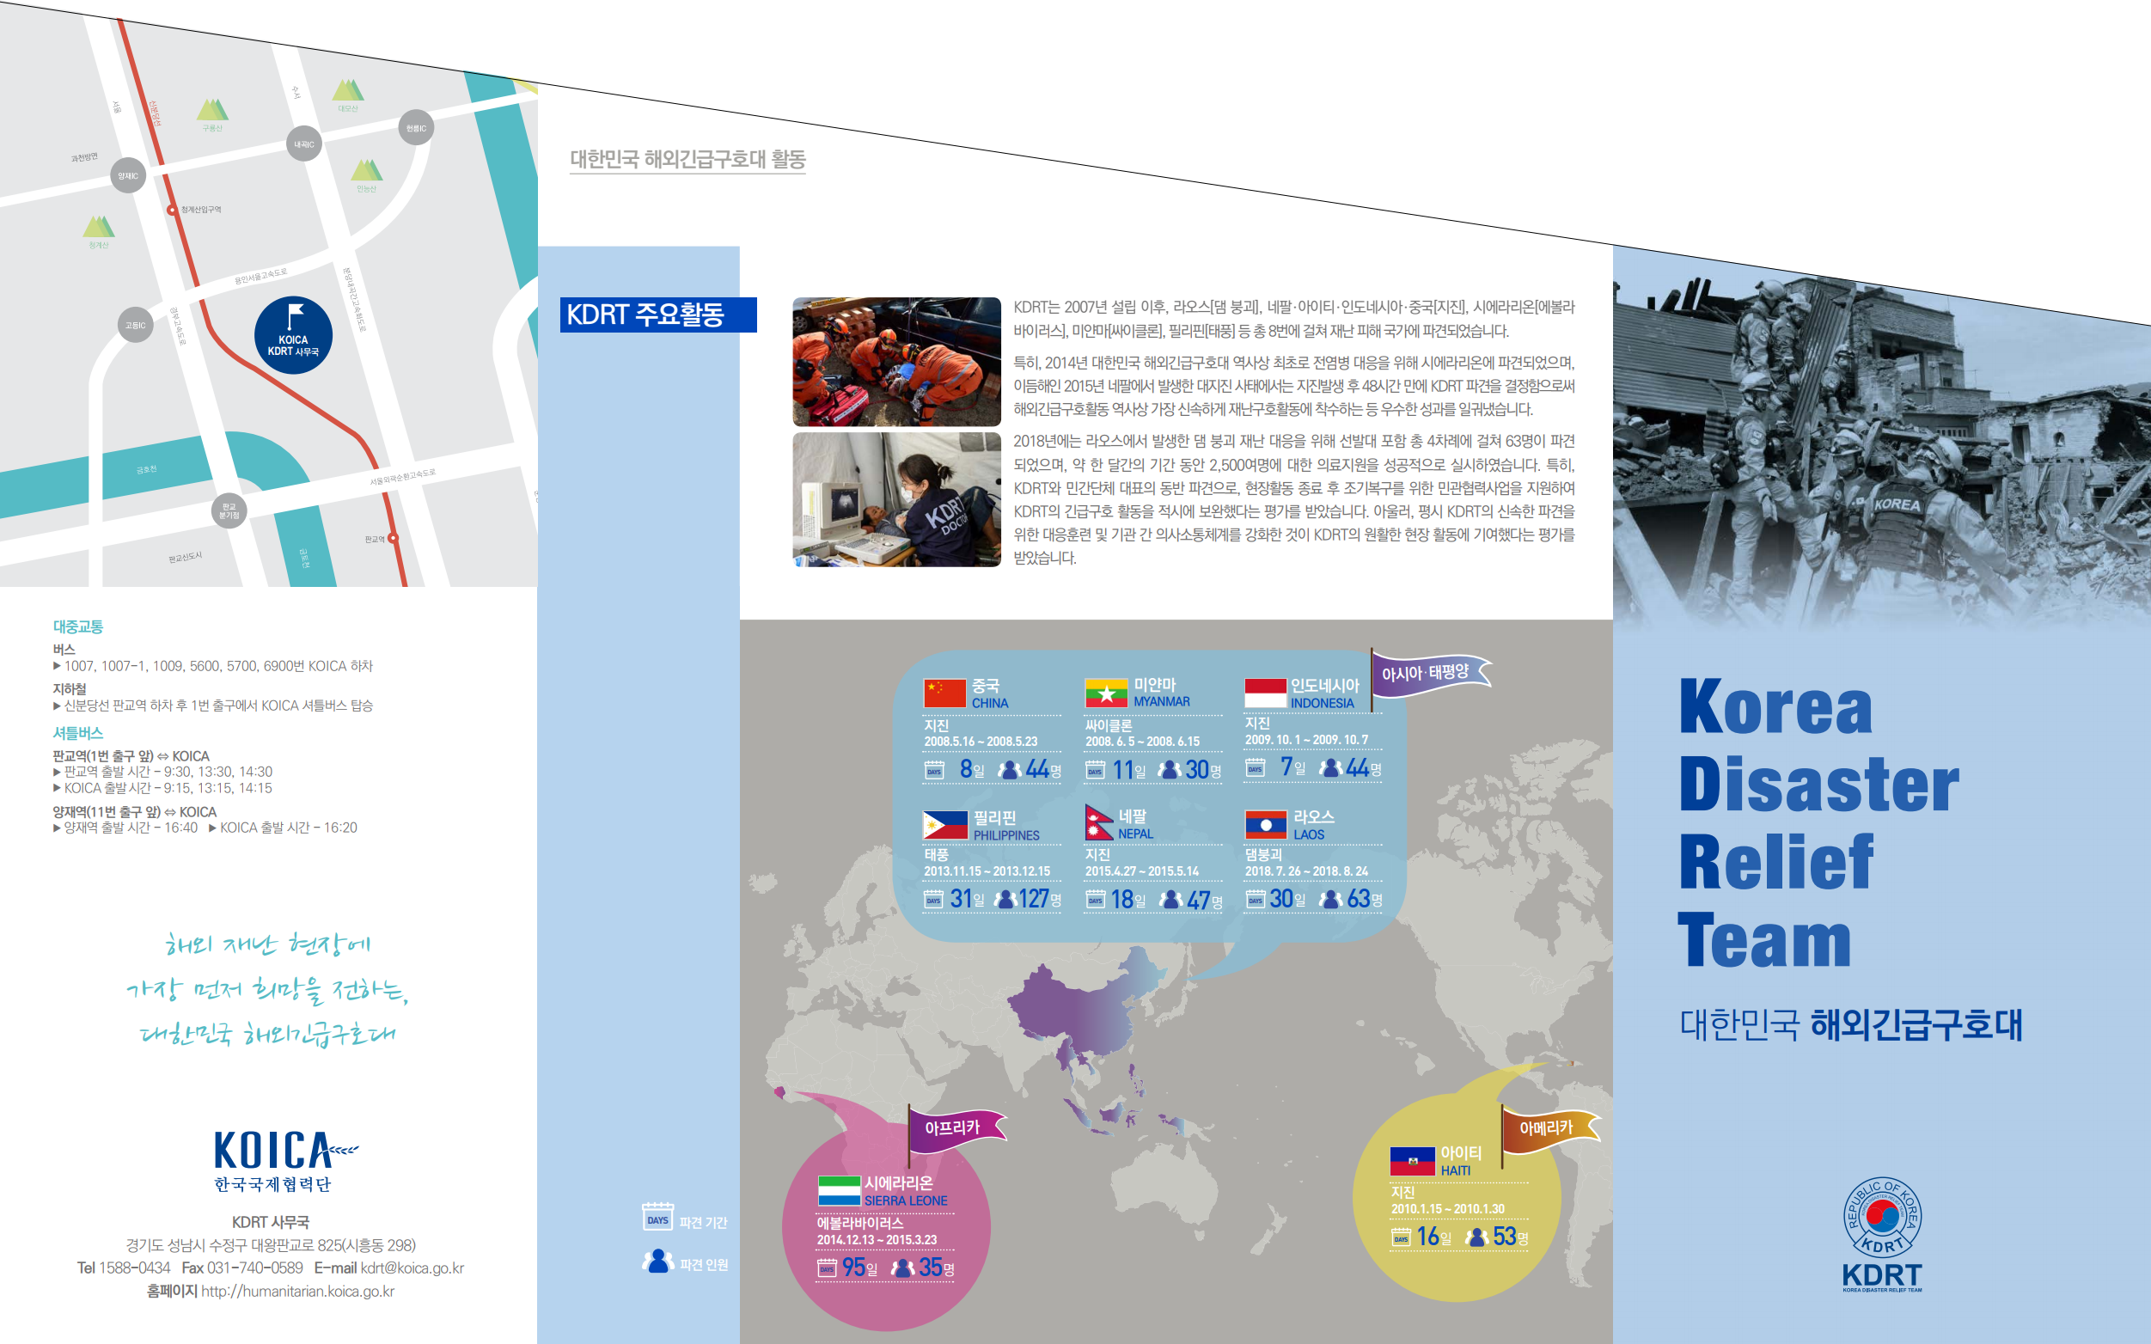2151x1344 pixels.
Task: Click the 인능산 mountain icon
Action: click(366, 170)
